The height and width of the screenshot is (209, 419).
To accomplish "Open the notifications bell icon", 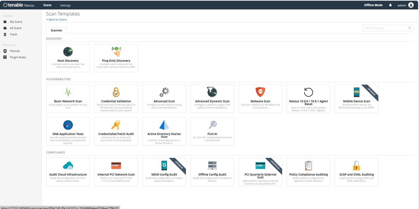I will click(x=390, y=5).
